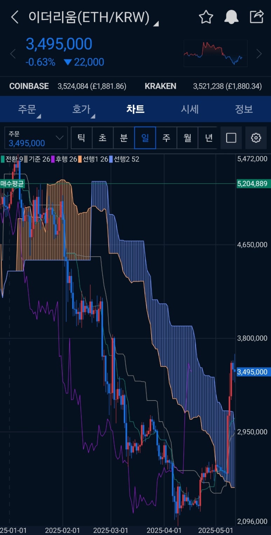The image size is (271, 535).
Task: Select the 주 weekly chart interval
Action: [x=166, y=138]
